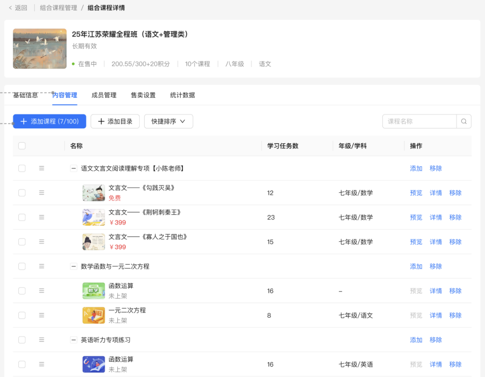Click the 学习任务数 column header
This screenshot has height=377, width=485.
[283, 146]
